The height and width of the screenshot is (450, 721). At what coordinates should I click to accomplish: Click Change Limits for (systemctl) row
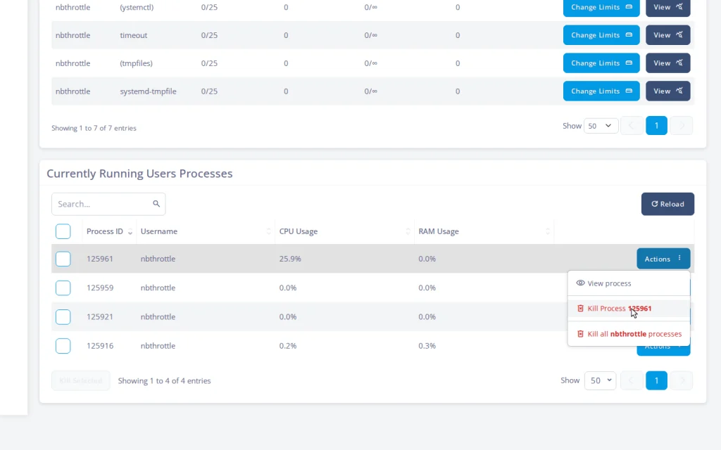(x=601, y=7)
